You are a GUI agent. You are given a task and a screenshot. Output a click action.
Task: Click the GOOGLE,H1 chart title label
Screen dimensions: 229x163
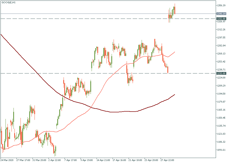[8, 2]
